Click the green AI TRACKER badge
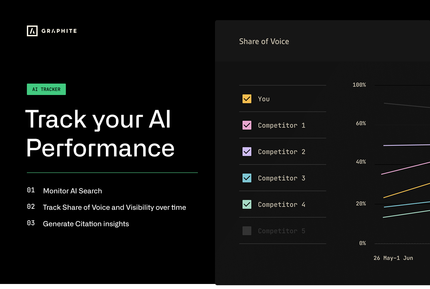The height and width of the screenshot is (289, 430). [x=46, y=89]
